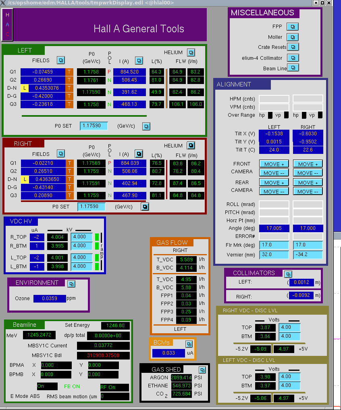Click LEFT Tilt X -0.1538 value

(x=274, y=134)
